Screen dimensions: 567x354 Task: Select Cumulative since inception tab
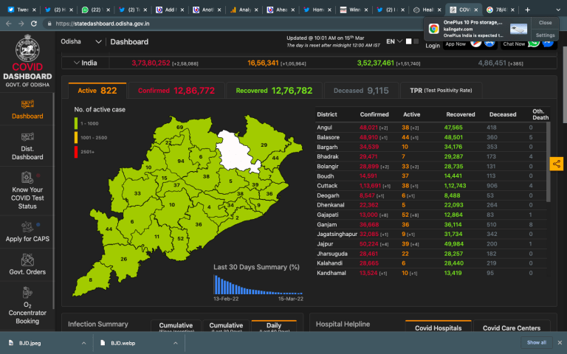176,326
